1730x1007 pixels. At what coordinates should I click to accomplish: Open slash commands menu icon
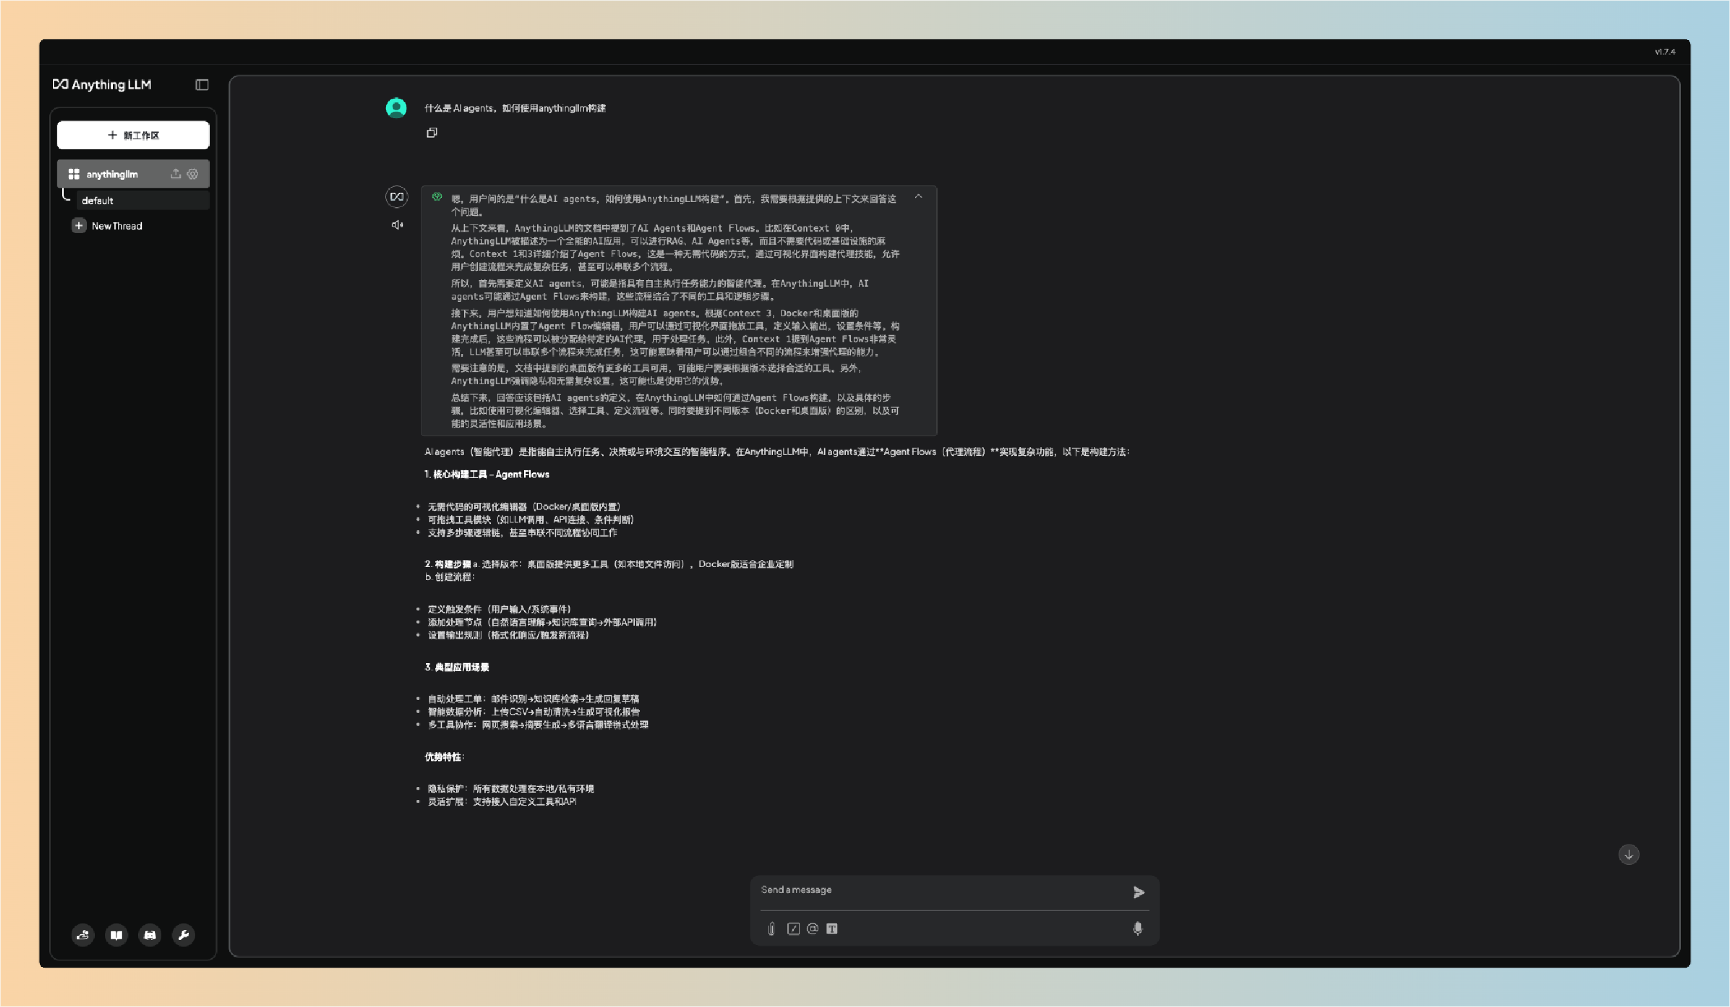(794, 929)
